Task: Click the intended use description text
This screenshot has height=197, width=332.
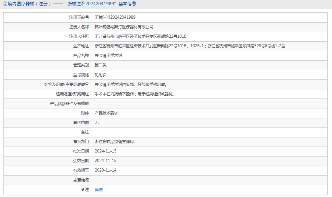Action: 134,94
